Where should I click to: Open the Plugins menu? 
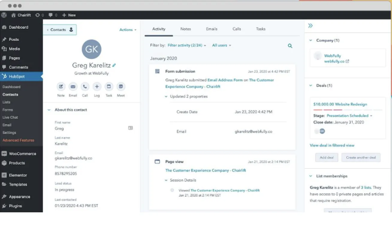pos(15,206)
